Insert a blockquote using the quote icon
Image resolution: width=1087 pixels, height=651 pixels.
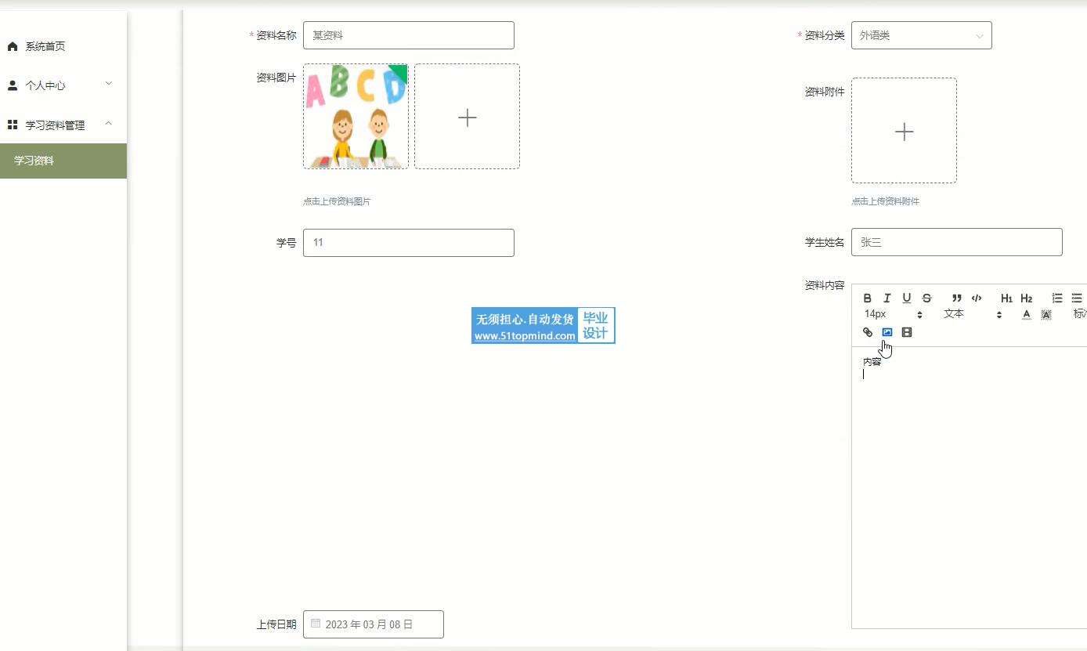(x=956, y=298)
